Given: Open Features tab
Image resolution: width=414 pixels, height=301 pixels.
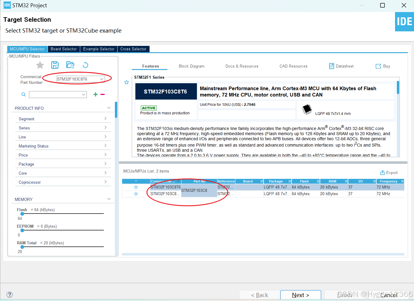Looking at the screenshot, I should [150, 66].
